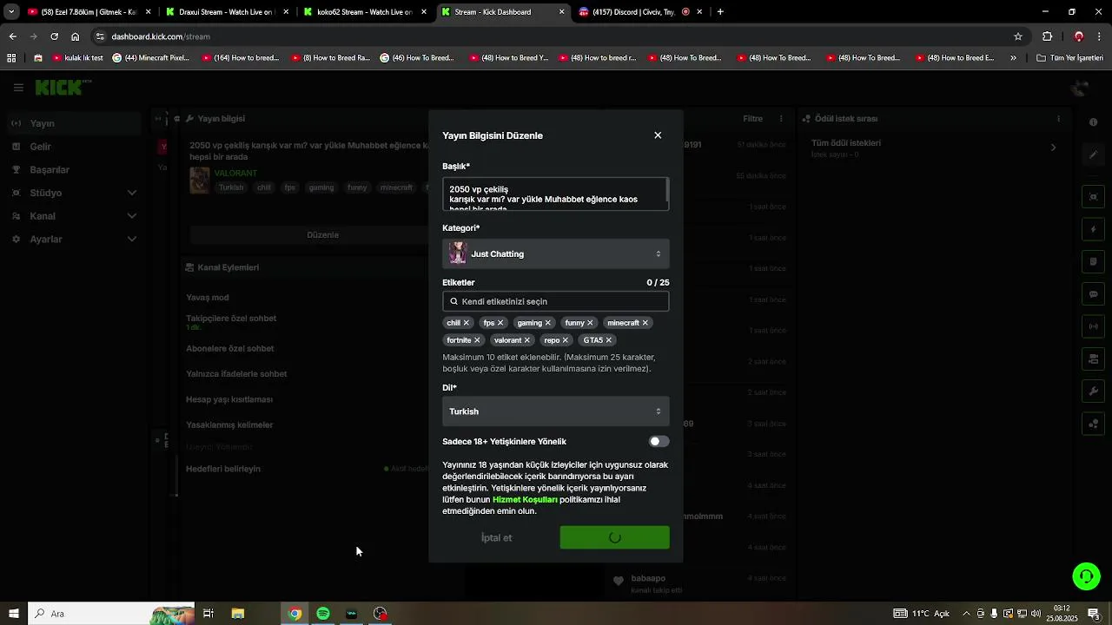Reload the page with the refresh button
The image size is (1112, 625).
coord(54,36)
